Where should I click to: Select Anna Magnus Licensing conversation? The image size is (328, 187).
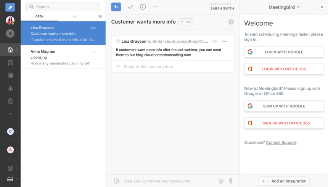point(63,57)
